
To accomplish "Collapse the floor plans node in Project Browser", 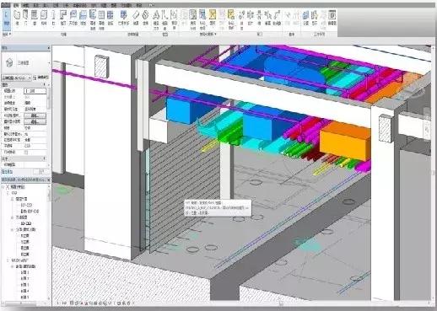I will 13,199.
